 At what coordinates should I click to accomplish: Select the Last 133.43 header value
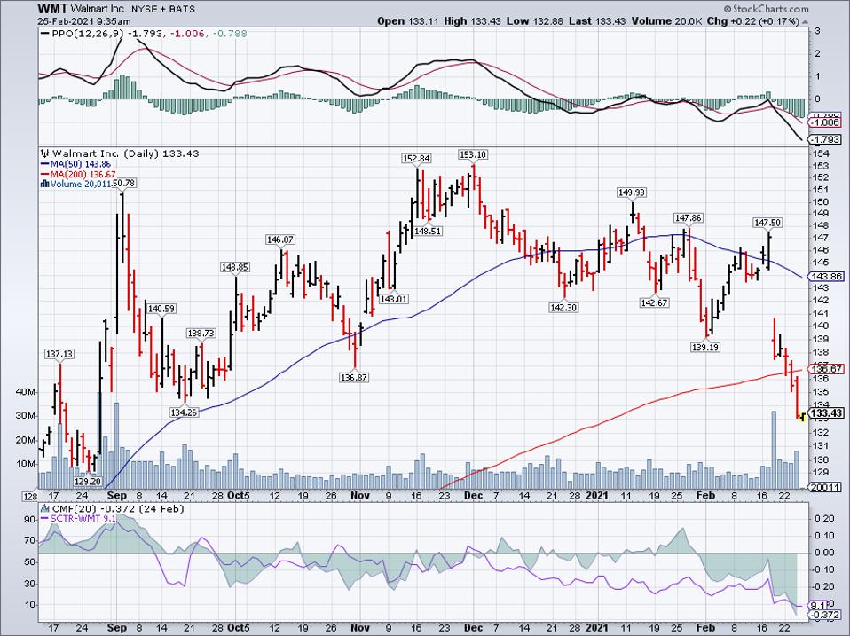point(597,21)
